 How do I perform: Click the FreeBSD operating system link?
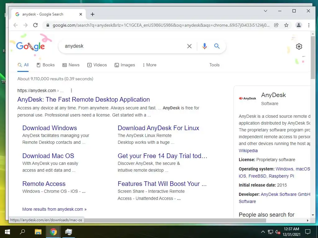257,176
